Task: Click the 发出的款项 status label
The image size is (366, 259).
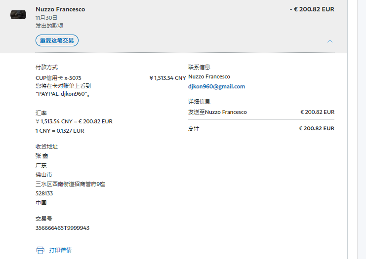Action: click(49, 26)
